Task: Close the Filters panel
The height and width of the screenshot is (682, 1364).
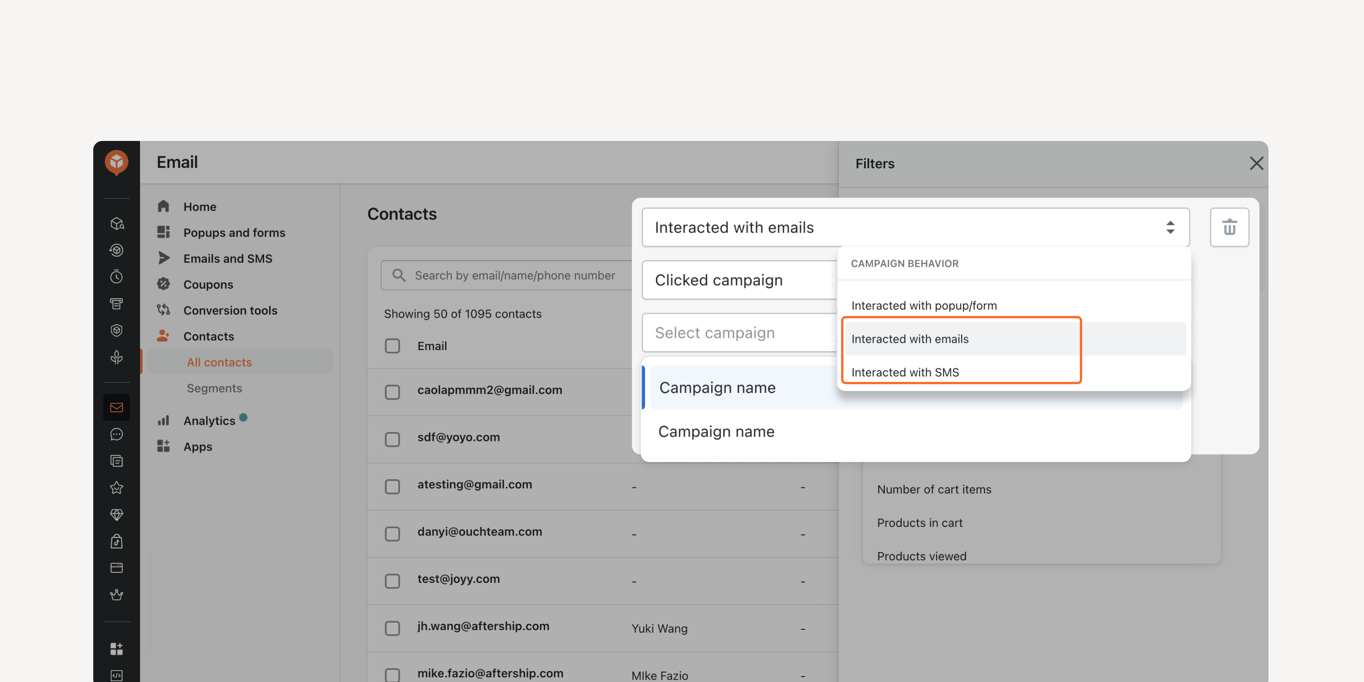Action: coord(1256,163)
